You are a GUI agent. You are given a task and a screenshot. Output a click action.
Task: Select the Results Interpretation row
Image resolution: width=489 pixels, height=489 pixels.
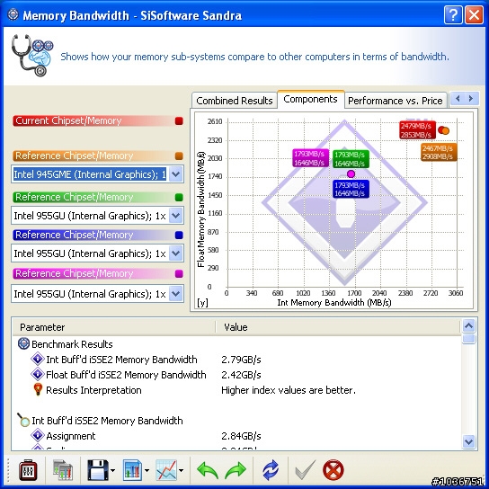click(x=237, y=390)
